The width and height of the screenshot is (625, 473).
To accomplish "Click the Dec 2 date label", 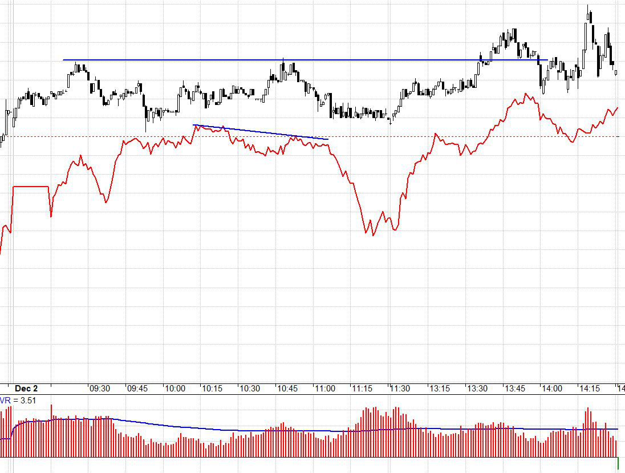I will [26, 389].
